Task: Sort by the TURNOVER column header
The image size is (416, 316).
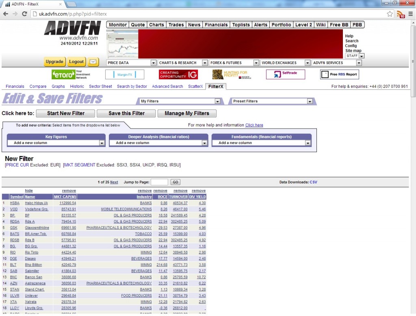Action: 178,197
